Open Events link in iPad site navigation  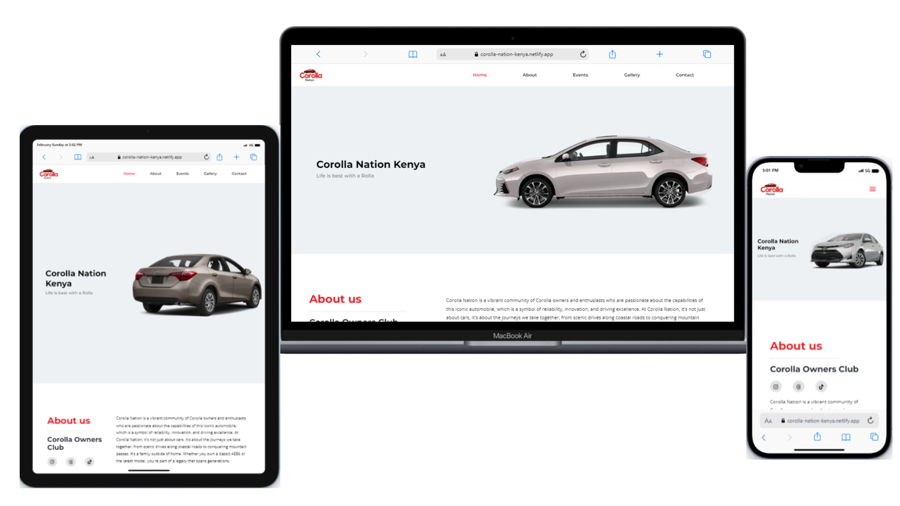182,173
